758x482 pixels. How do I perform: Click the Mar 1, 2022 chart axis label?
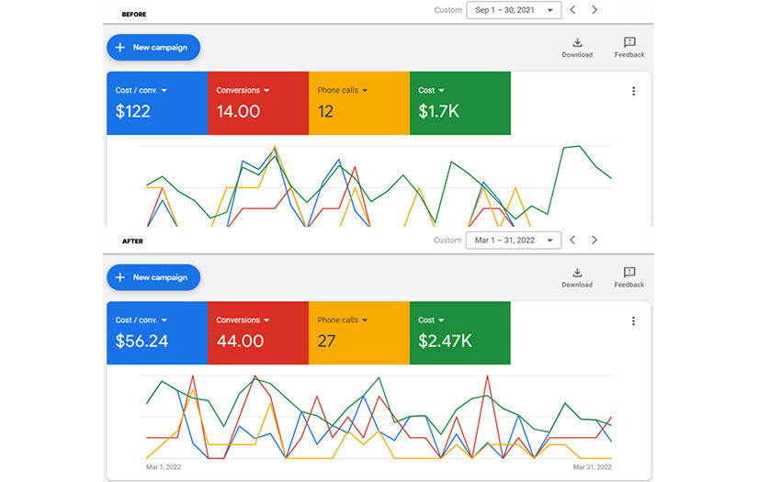[164, 467]
